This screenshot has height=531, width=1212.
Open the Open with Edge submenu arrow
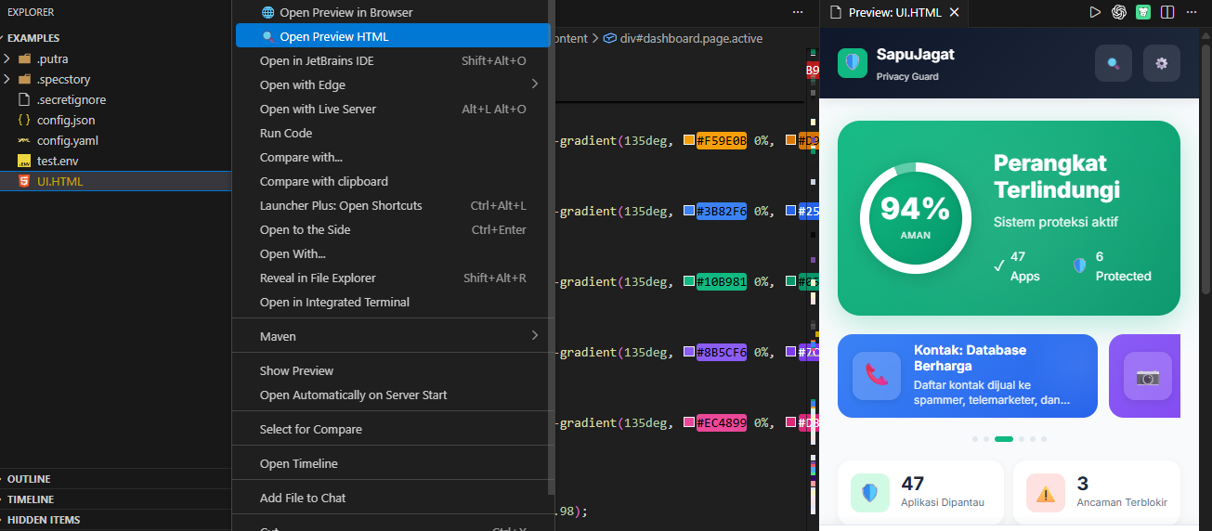[x=534, y=84]
